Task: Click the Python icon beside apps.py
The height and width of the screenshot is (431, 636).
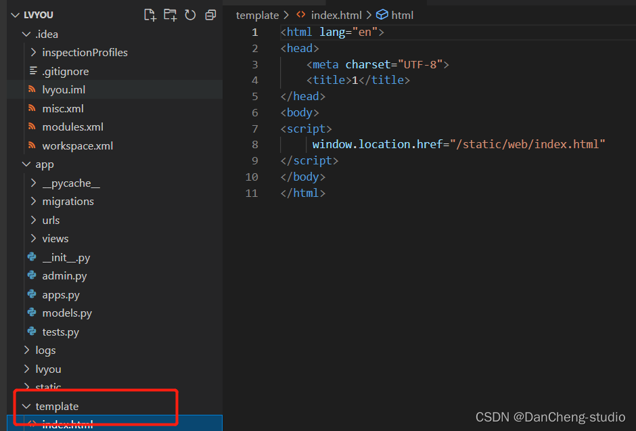Action: (32, 294)
